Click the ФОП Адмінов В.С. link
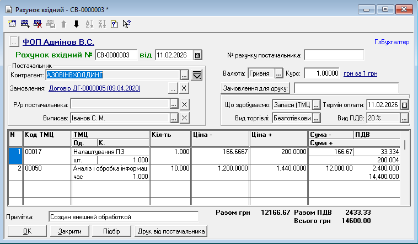418x244 pixels. coord(58,41)
